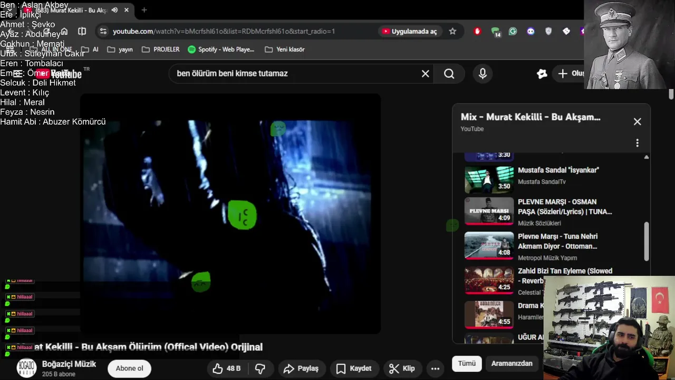Open the split view sidebar icon
Screen dimensions: 675x380
82,31
